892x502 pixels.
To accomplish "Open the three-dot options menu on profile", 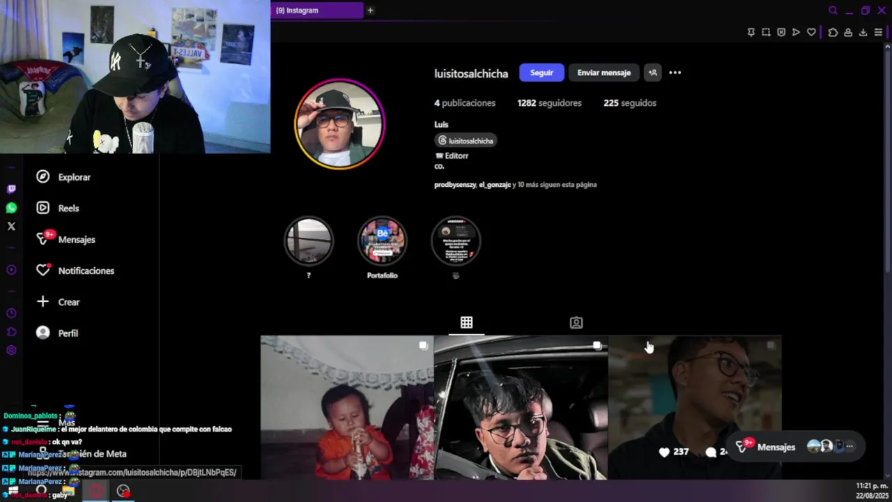I will pyautogui.click(x=675, y=73).
